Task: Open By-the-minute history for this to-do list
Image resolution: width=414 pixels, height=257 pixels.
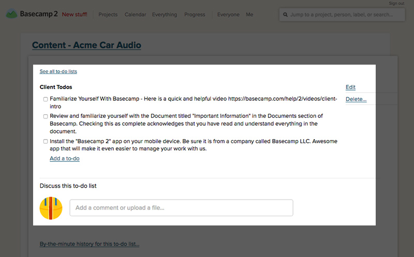Action: click(90, 244)
